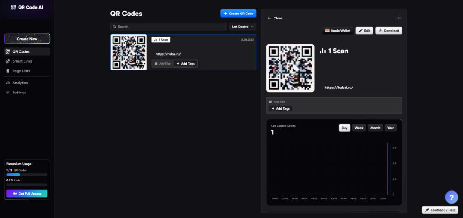Click the QR Codes usage progress bar

pyautogui.click(x=27, y=175)
